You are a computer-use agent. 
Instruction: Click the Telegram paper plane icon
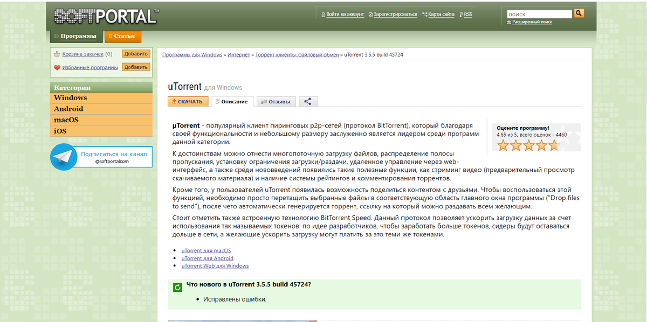64,157
